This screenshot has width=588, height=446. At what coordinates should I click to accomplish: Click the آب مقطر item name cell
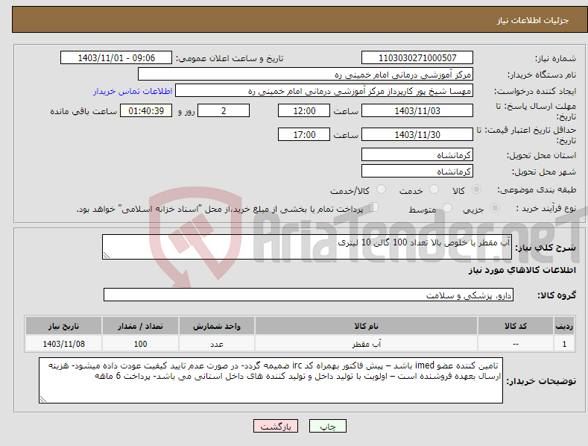(367, 344)
